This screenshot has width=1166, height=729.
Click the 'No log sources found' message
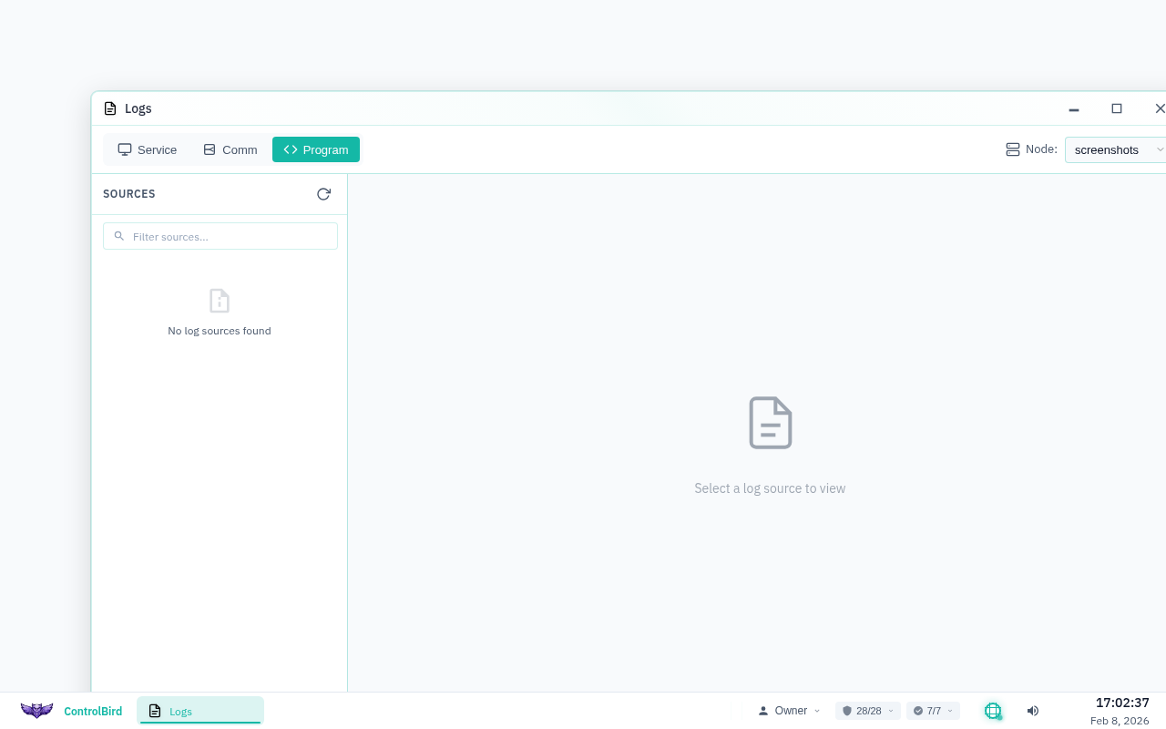point(220,331)
